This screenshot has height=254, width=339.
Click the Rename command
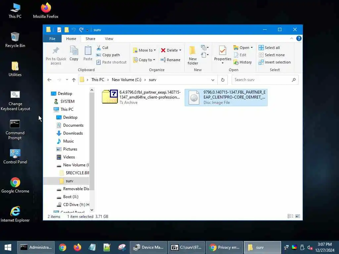point(170,60)
